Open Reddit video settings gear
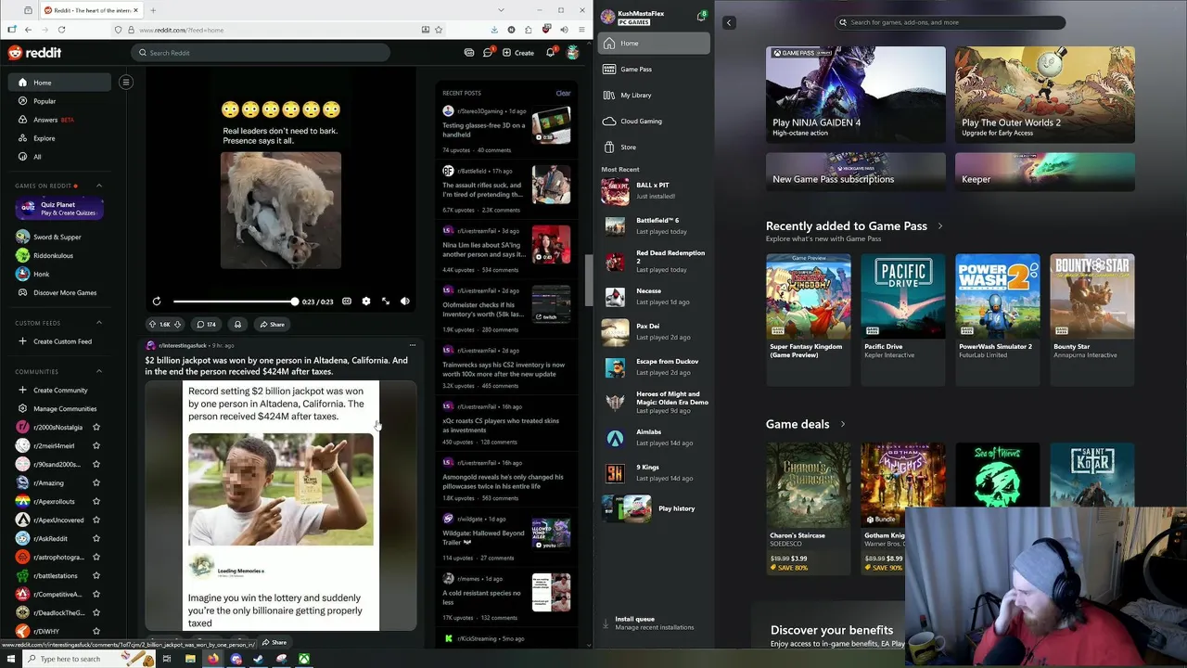The width and height of the screenshot is (1187, 668). point(366,302)
